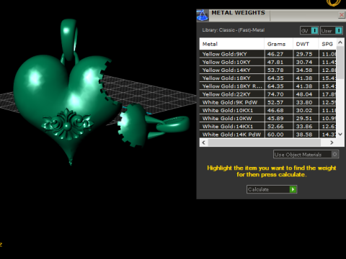Click the 38.58 DWT value

[304, 135]
